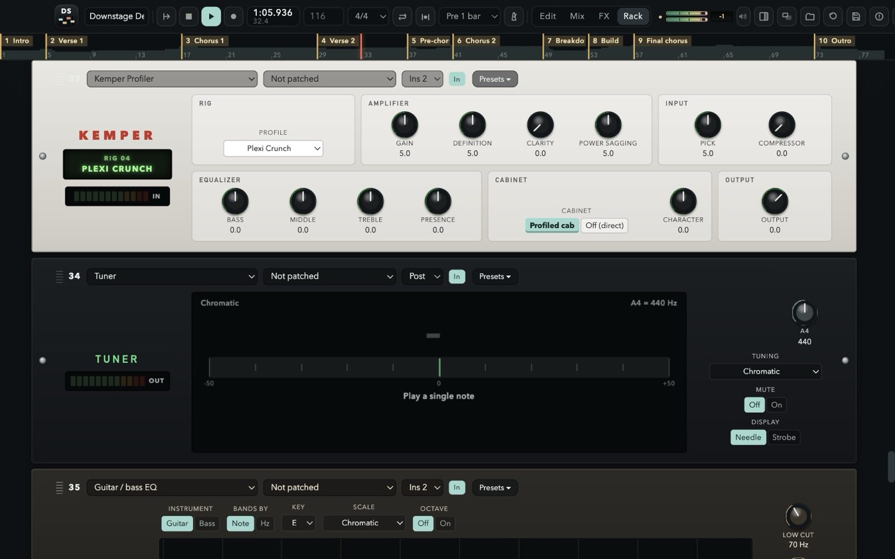Toggle the In button on the Tuner slot
The image size is (895, 559).
[x=456, y=277]
